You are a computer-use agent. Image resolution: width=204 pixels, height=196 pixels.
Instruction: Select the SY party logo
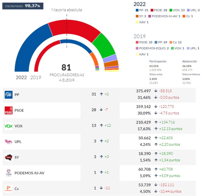click(x=9, y=157)
